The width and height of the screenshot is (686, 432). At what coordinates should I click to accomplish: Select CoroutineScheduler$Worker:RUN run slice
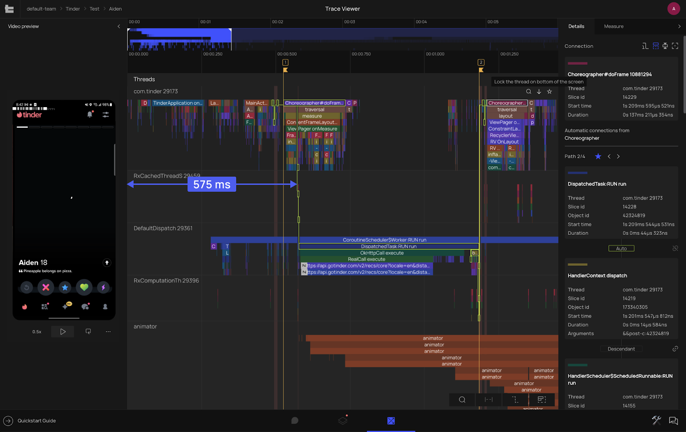coord(384,240)
